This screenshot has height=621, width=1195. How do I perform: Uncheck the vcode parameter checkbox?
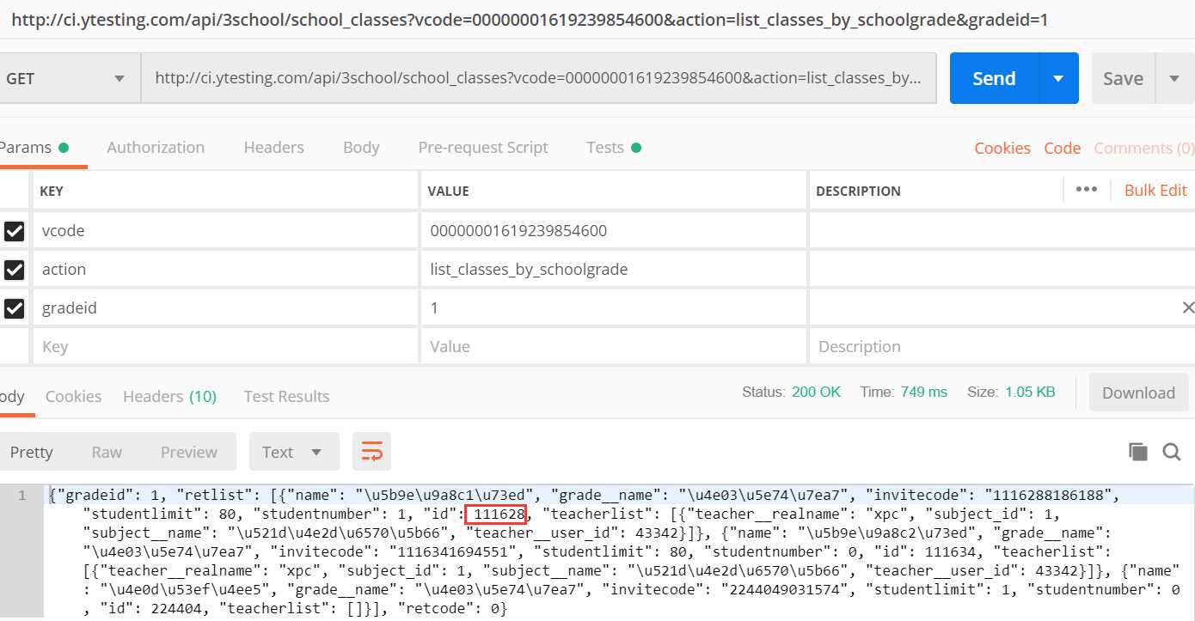[14, 231]
